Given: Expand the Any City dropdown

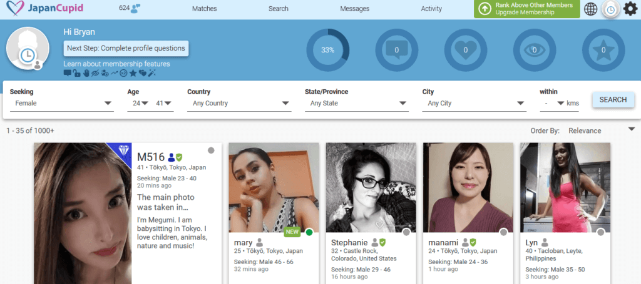Looking at the screenshot, I should pos(474,104).
